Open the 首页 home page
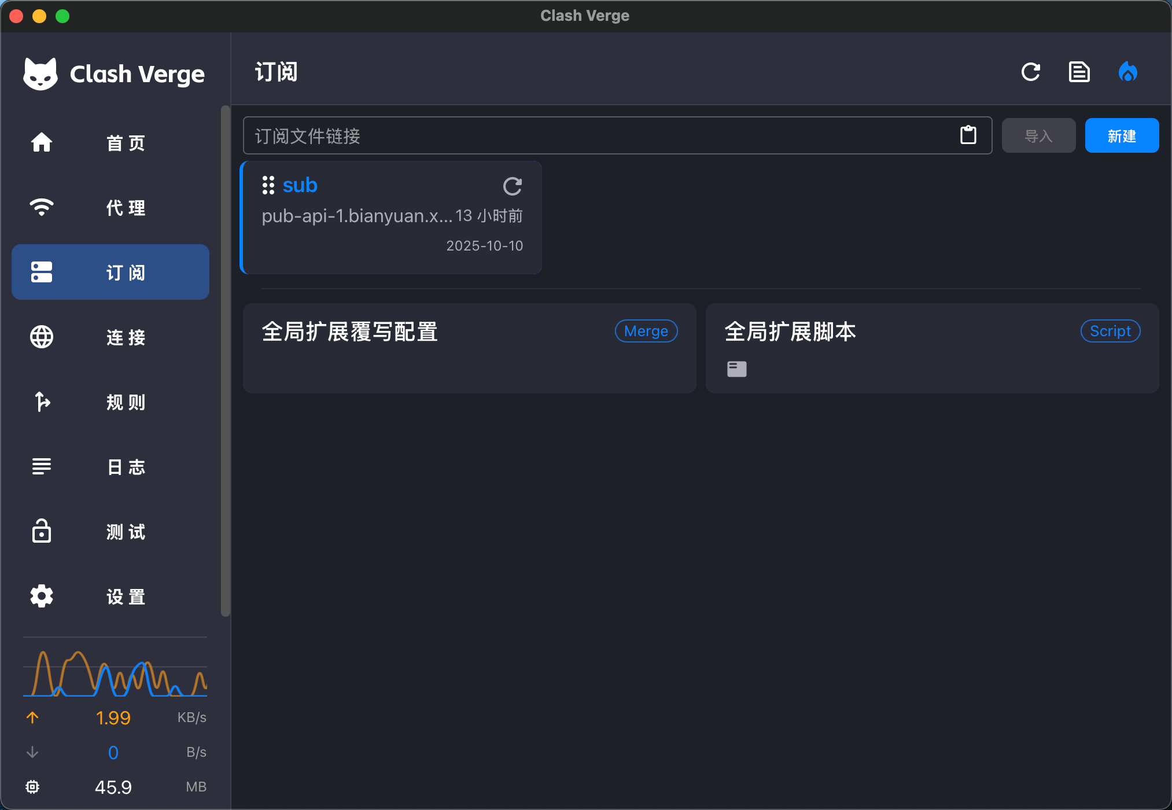The width and height of the screenshot is (1172, 810). [110, 142]
